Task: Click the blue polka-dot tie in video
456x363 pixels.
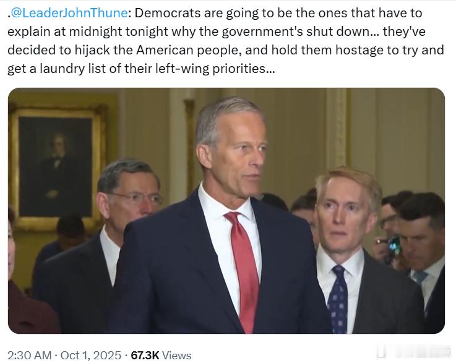Action: coord(338,299)
